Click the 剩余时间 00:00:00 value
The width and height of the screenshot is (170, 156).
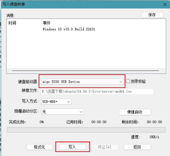click(154, 122)
